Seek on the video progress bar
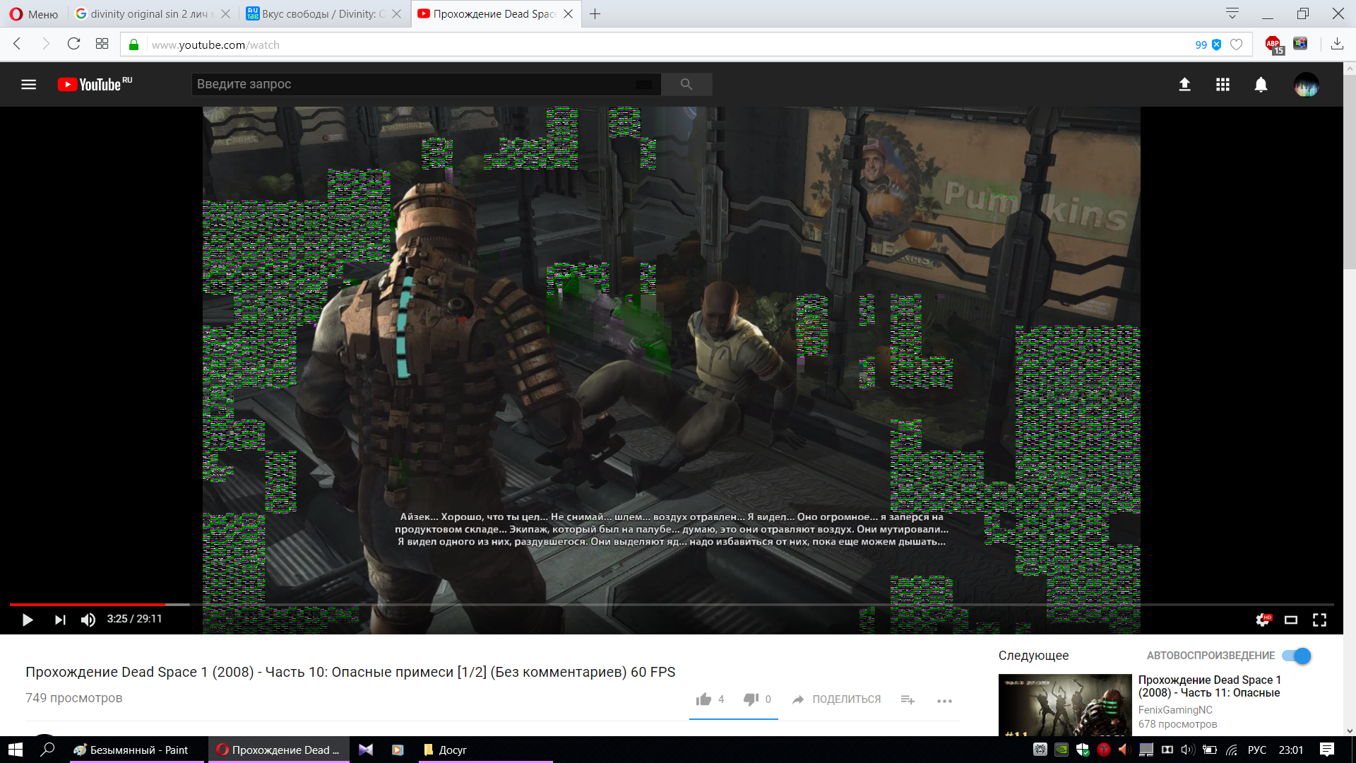This screenshot has height=763, width=1356. pyautogui.click(x=671, y=605)
